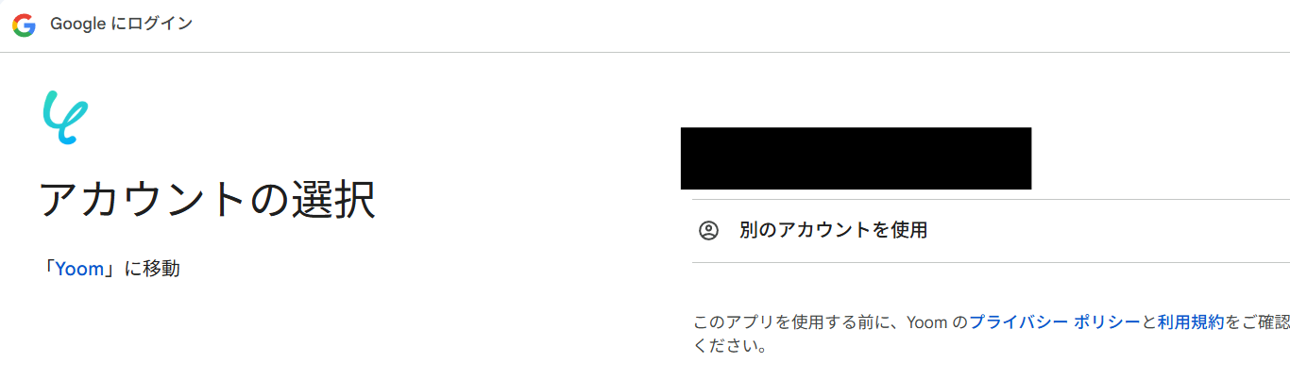The height and width of the screenshot is (379, 1290).
Task: Click the empty header bar area
Action: (x=737, y=25)
